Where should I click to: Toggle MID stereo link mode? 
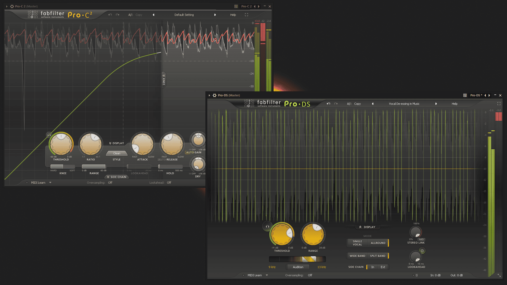pyautogui.click(x=421, y=240)
